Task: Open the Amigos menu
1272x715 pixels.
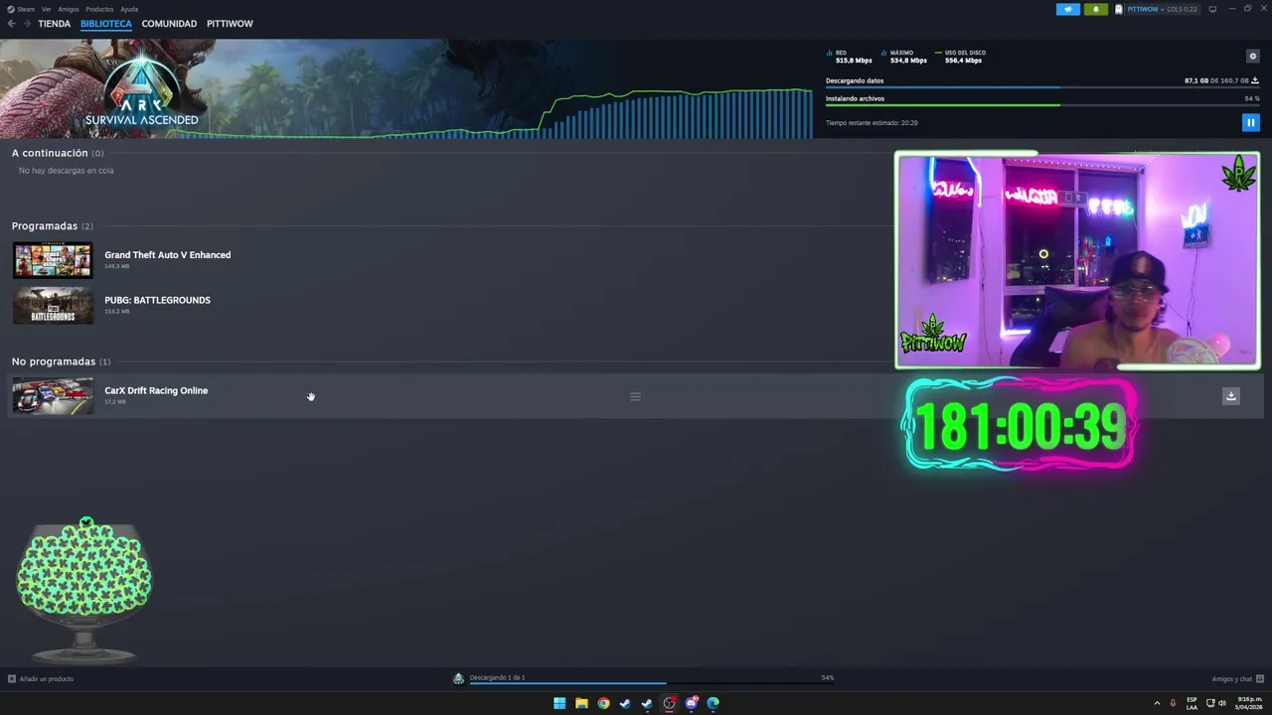Action: click(x=68, y=9)
